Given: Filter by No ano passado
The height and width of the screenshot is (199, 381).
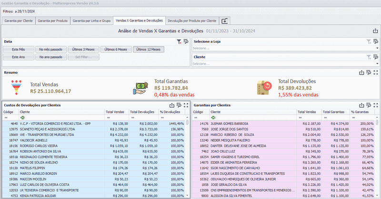Looking at the screenshot, I should 51,57.
